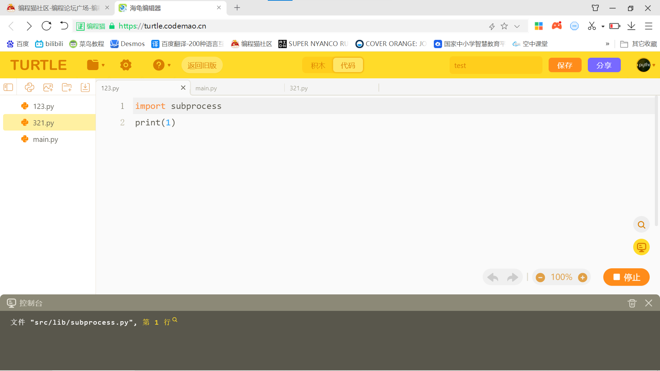Show more bookmarks with double chevron
The image size is (660, 371).
pyautogui.click(x=607, y=44)
